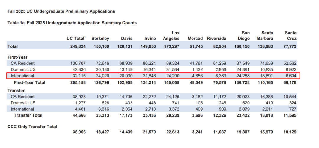This screenshot has width=319, height=148.
Task: Click the 'Berkeley' column header
Action: pyautogui.click(x=100, y=39)
